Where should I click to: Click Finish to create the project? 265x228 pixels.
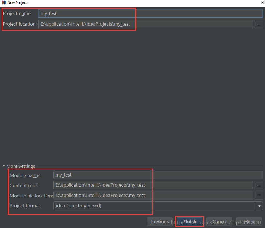[189, 222]
